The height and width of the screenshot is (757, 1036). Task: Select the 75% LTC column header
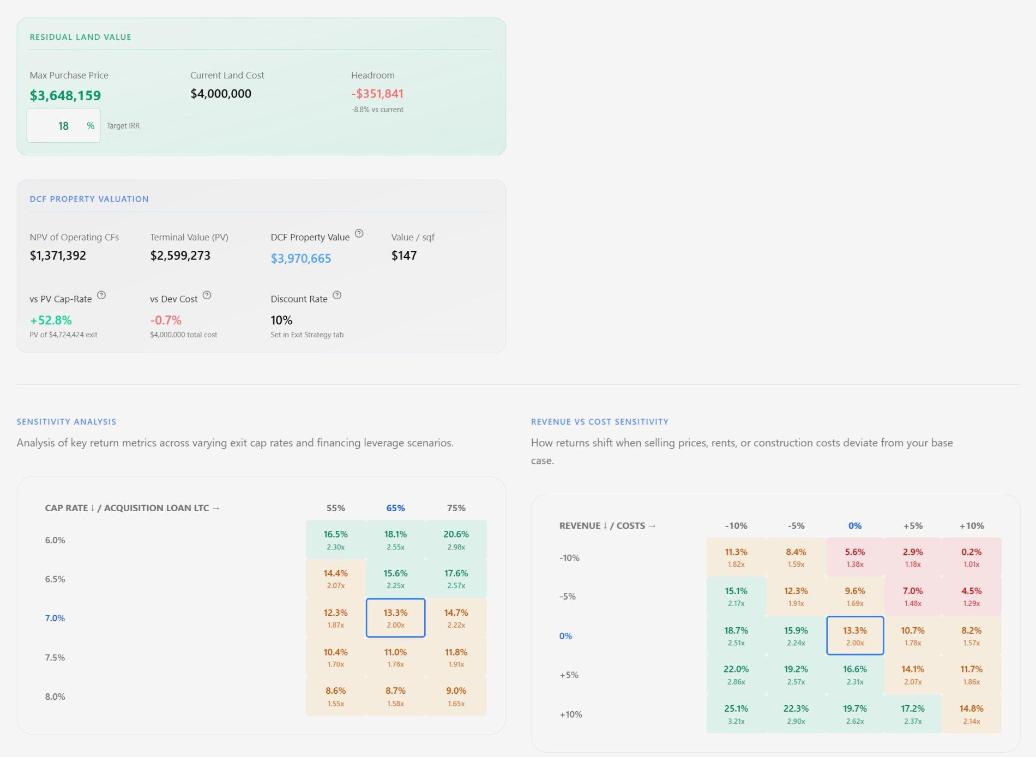click(456, 508)
